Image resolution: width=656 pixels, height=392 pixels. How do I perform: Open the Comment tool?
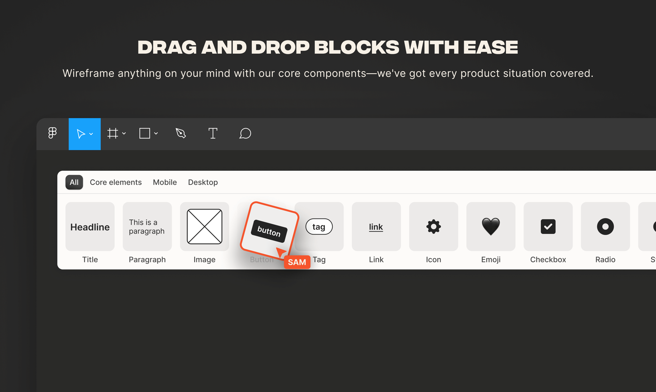point(245,134)
